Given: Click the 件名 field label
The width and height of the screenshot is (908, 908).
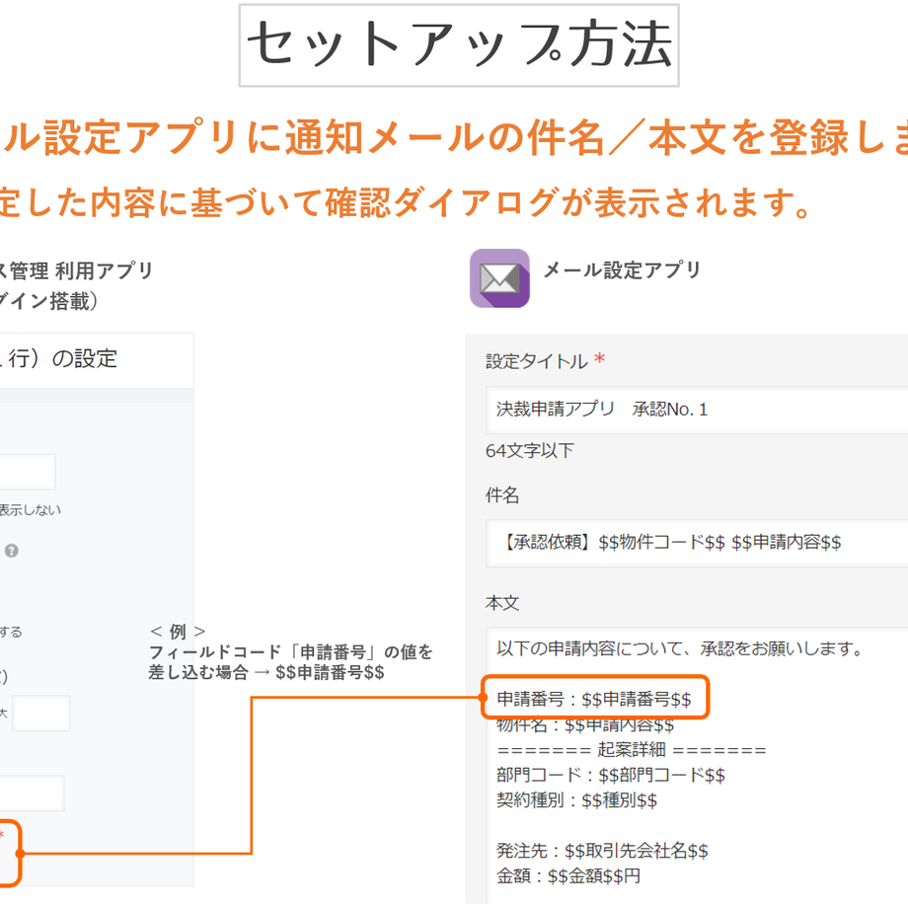Looking at the screenshot, I should coord(502,495).
